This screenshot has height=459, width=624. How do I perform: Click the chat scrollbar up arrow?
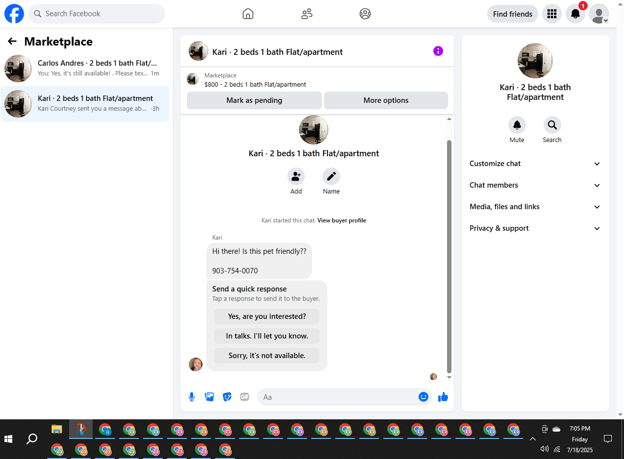click(449, 119)
